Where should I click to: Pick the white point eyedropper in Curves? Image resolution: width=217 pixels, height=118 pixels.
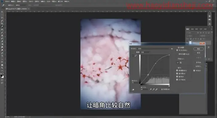pyautogui.click(x=156, y=89)
